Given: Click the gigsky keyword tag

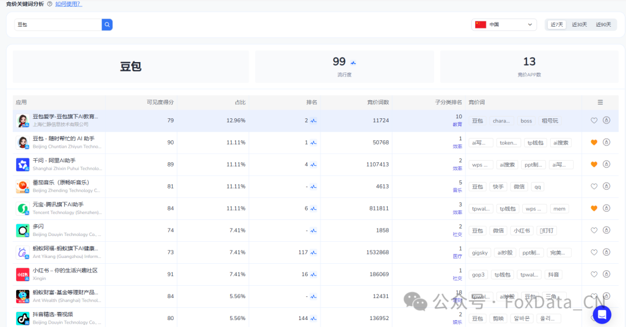Looking at the screenshot, I should tap(479, 253).
